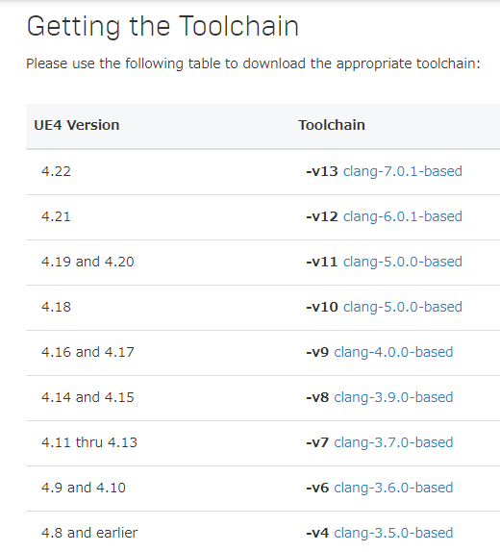Download the v11 clang-5.0.0-based toolchain

click(x=403, y=262)
